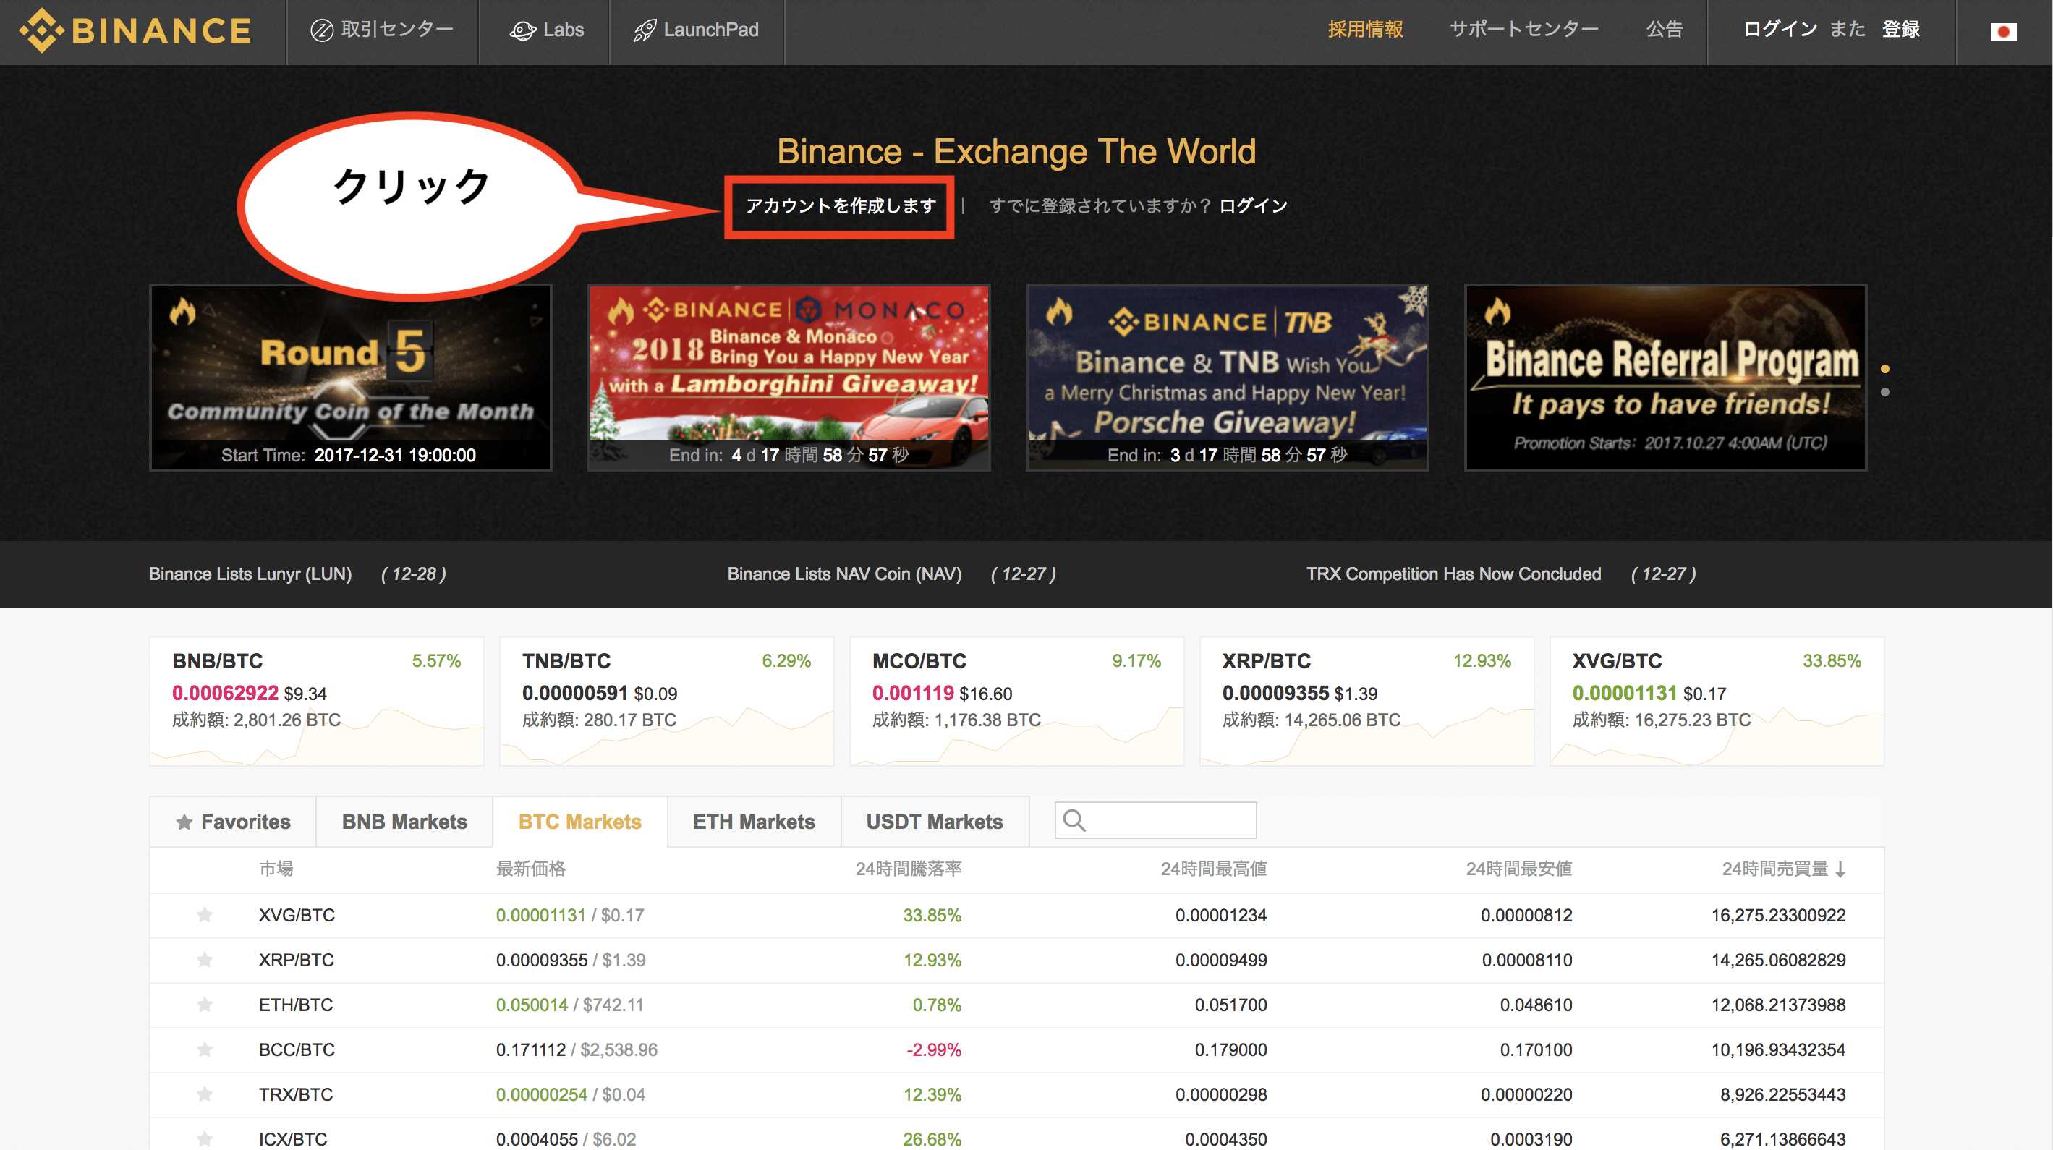2053x1150 pixels.
Task: Star the XRP/BTC market row
Action: [x=205, y=960]
